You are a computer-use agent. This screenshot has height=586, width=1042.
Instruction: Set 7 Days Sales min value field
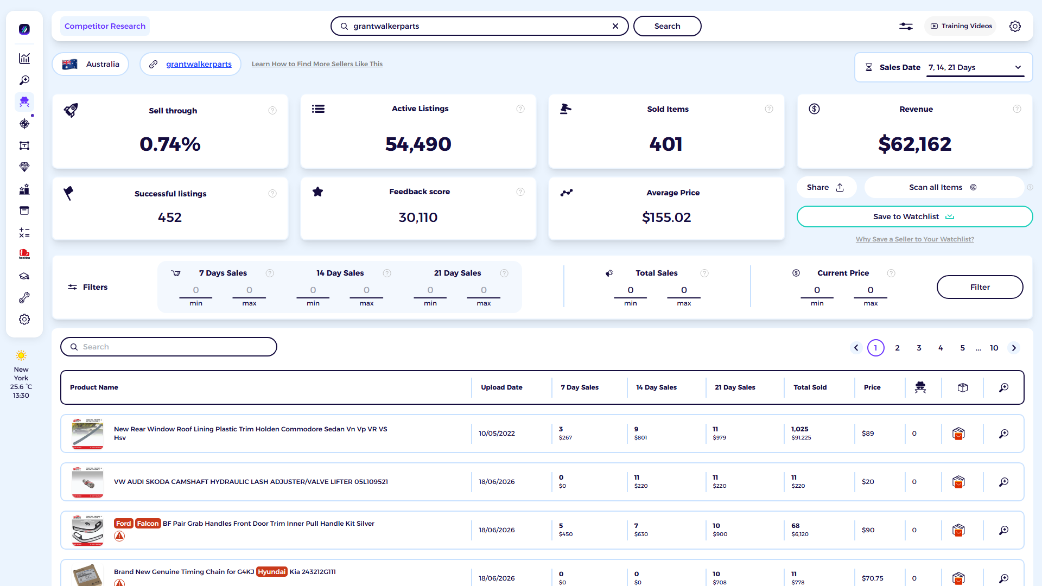coord(196,290)
